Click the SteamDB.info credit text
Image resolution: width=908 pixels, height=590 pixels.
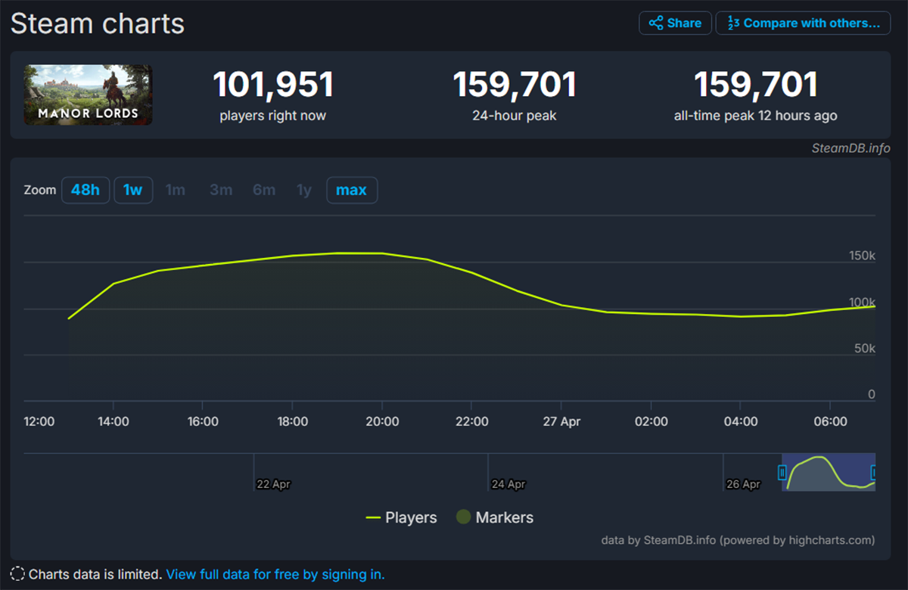850,148
